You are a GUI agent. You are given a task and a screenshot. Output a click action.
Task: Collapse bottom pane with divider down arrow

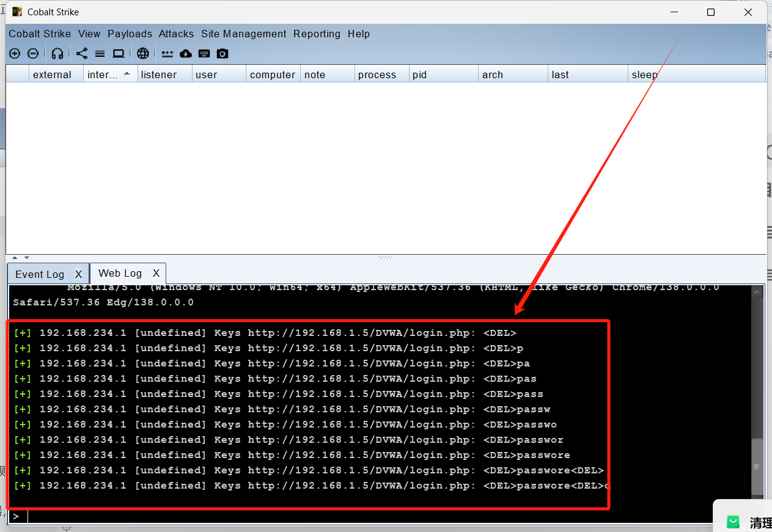coord(26,258)
